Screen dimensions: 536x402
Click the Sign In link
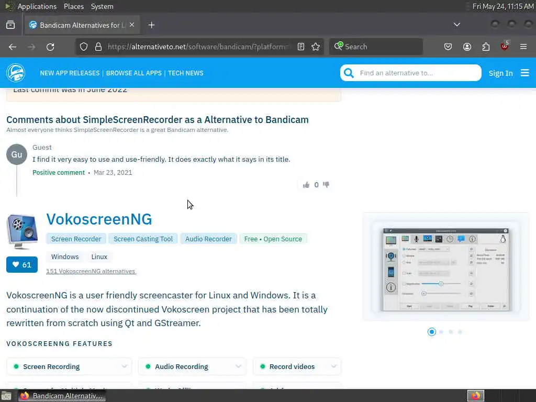pos(500,73)
